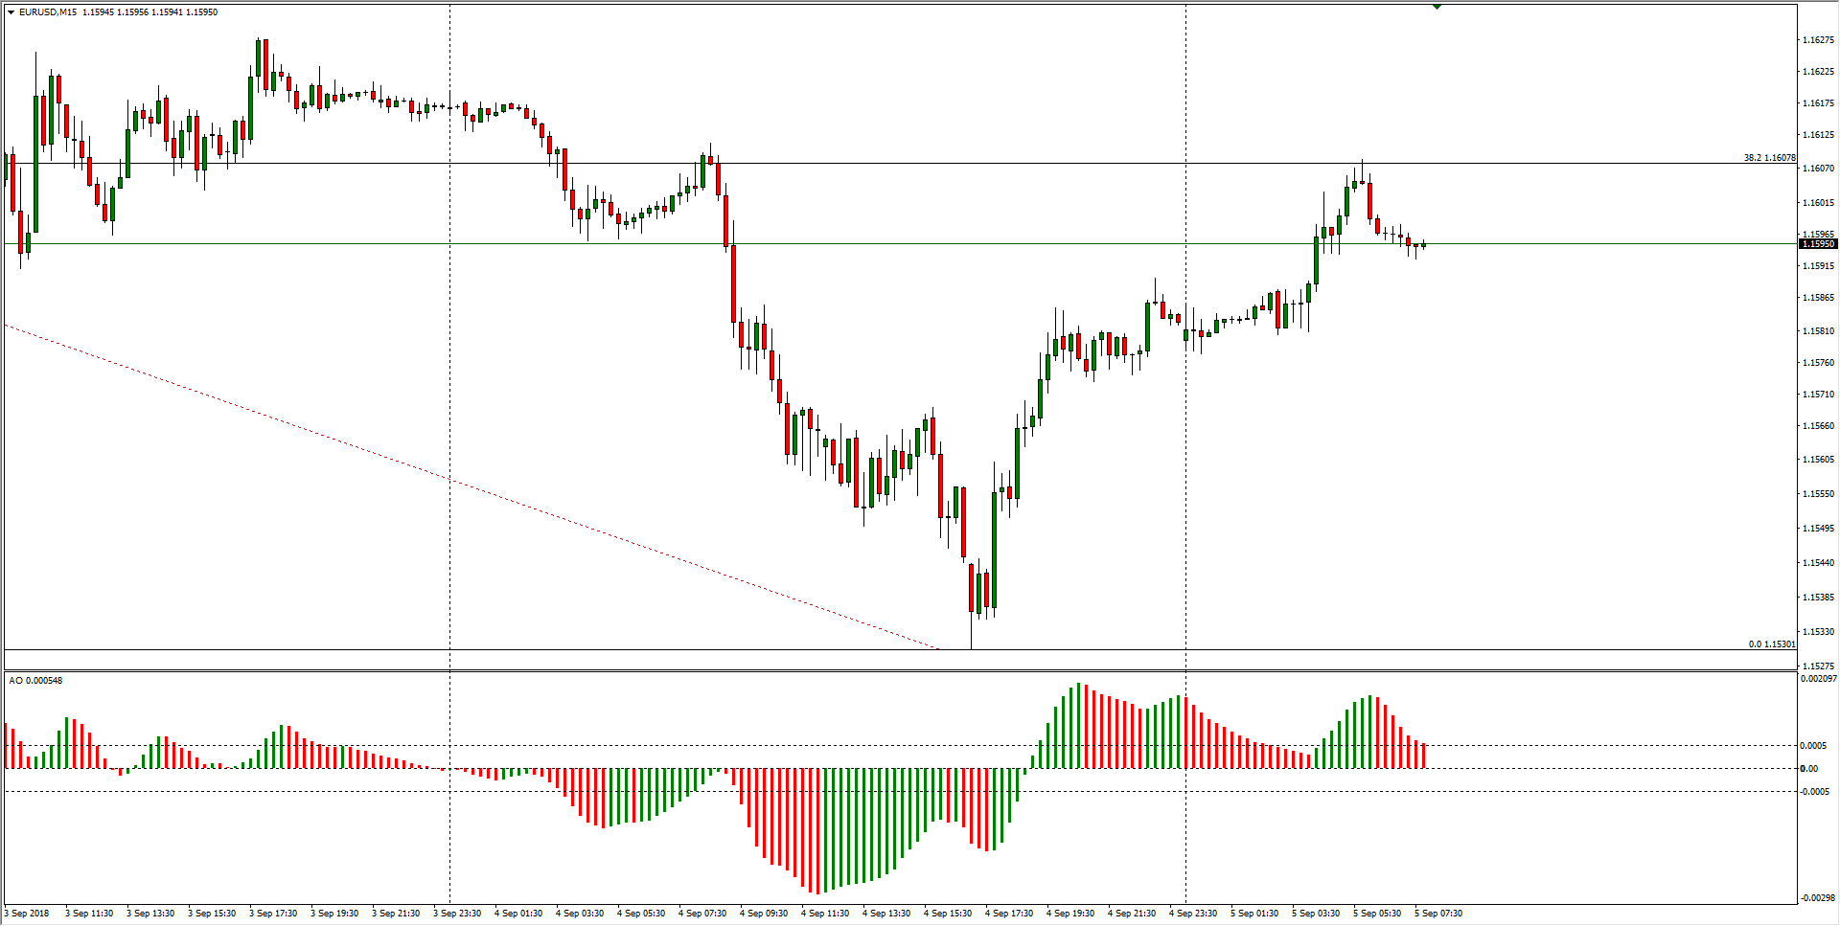Viewport: 1840px width, 926px height.
Task: Click the 0.002097 AO scale maximum label
Action: 1818,679
